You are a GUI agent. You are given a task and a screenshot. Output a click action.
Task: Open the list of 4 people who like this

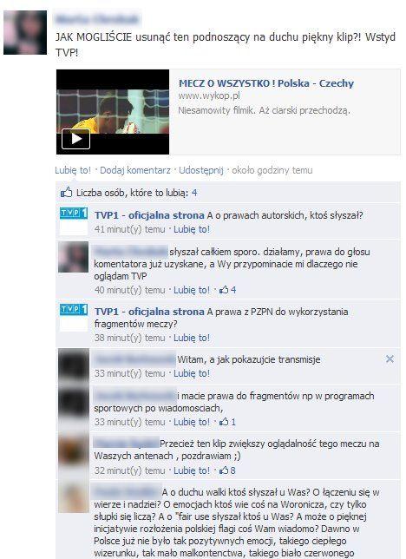point(194,193)
